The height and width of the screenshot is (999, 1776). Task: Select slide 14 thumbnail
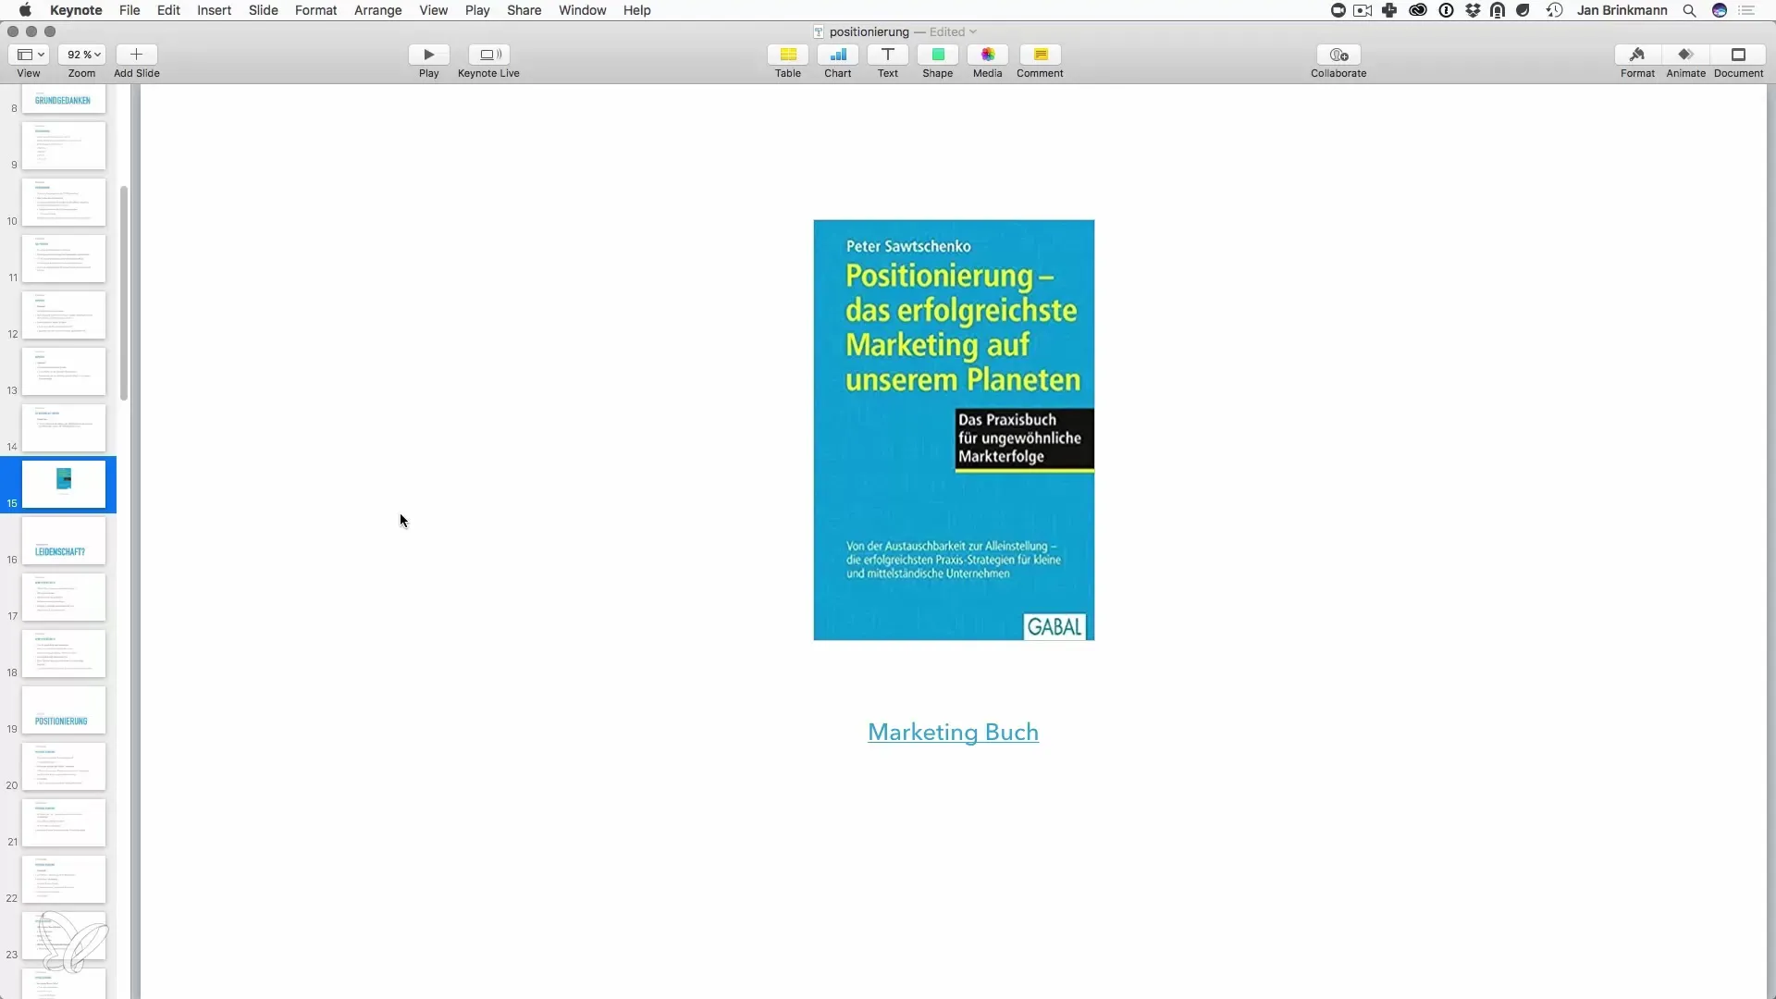(x=64, y=427)
